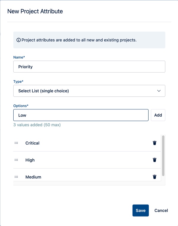Click the options list vertical scrollbar
The width and height of the screenshot is (178, 226).
coord(163,156)
